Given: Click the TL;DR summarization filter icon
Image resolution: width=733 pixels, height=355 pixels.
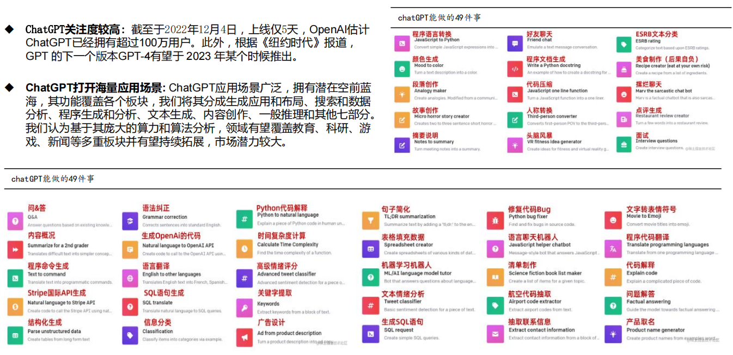Looking at the screenshot, I should (x=370, y=221).
